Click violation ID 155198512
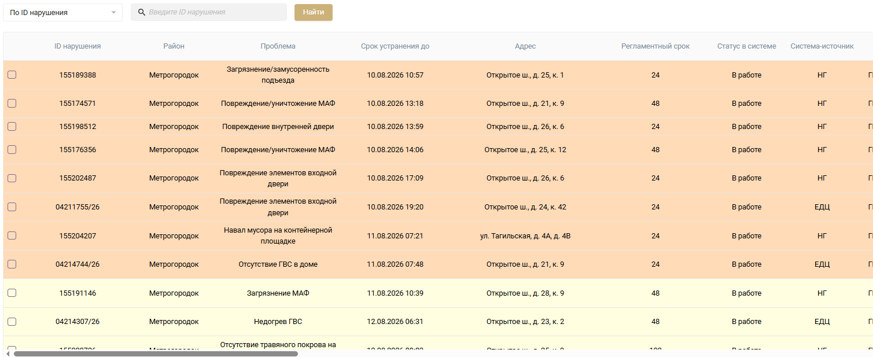Viewport: 873px width, 357px height. [78, 127]
